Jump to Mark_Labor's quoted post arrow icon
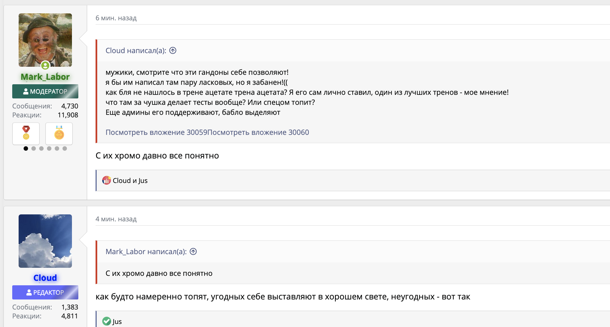The width and height of the screenshot is (610, 327). (x=193, y=252)
